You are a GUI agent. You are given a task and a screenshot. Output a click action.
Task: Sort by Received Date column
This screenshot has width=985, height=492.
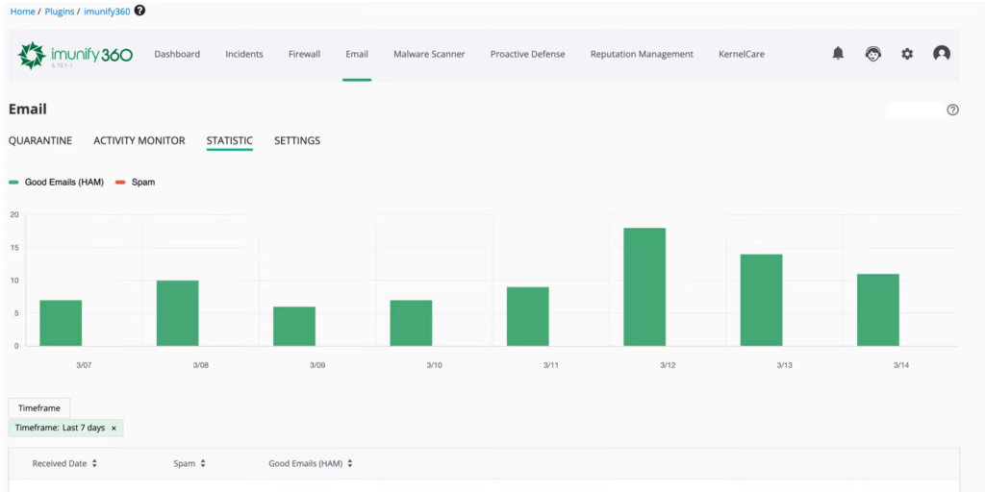point(64,463)
